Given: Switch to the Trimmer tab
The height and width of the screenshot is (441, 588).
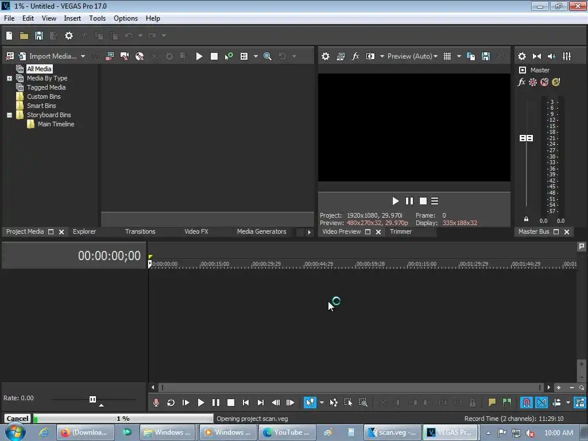Looking at the screenshot, I should (x=401, y=232).
